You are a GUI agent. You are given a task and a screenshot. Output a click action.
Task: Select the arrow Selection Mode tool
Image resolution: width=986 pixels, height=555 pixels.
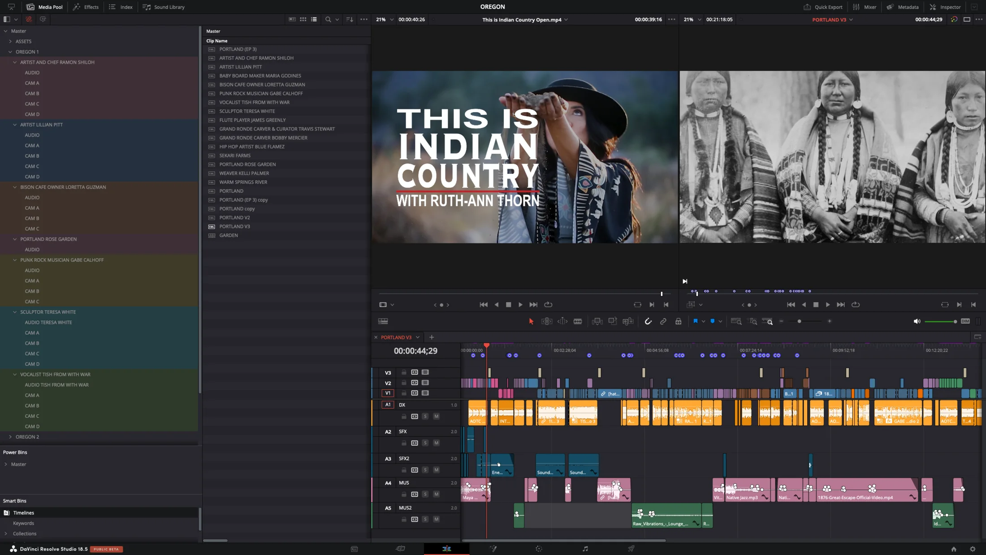coord(531,321)
